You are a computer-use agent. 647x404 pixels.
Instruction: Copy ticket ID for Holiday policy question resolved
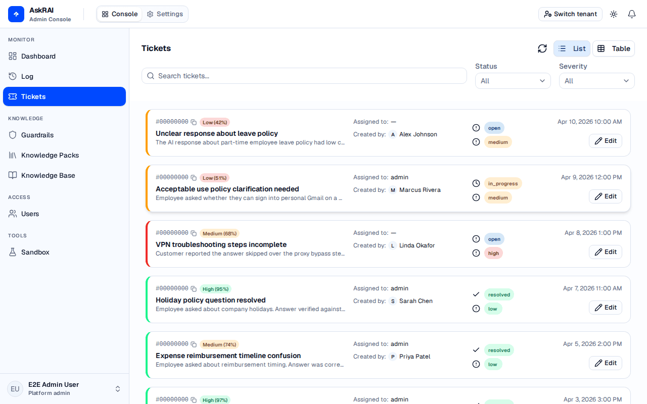194,289
